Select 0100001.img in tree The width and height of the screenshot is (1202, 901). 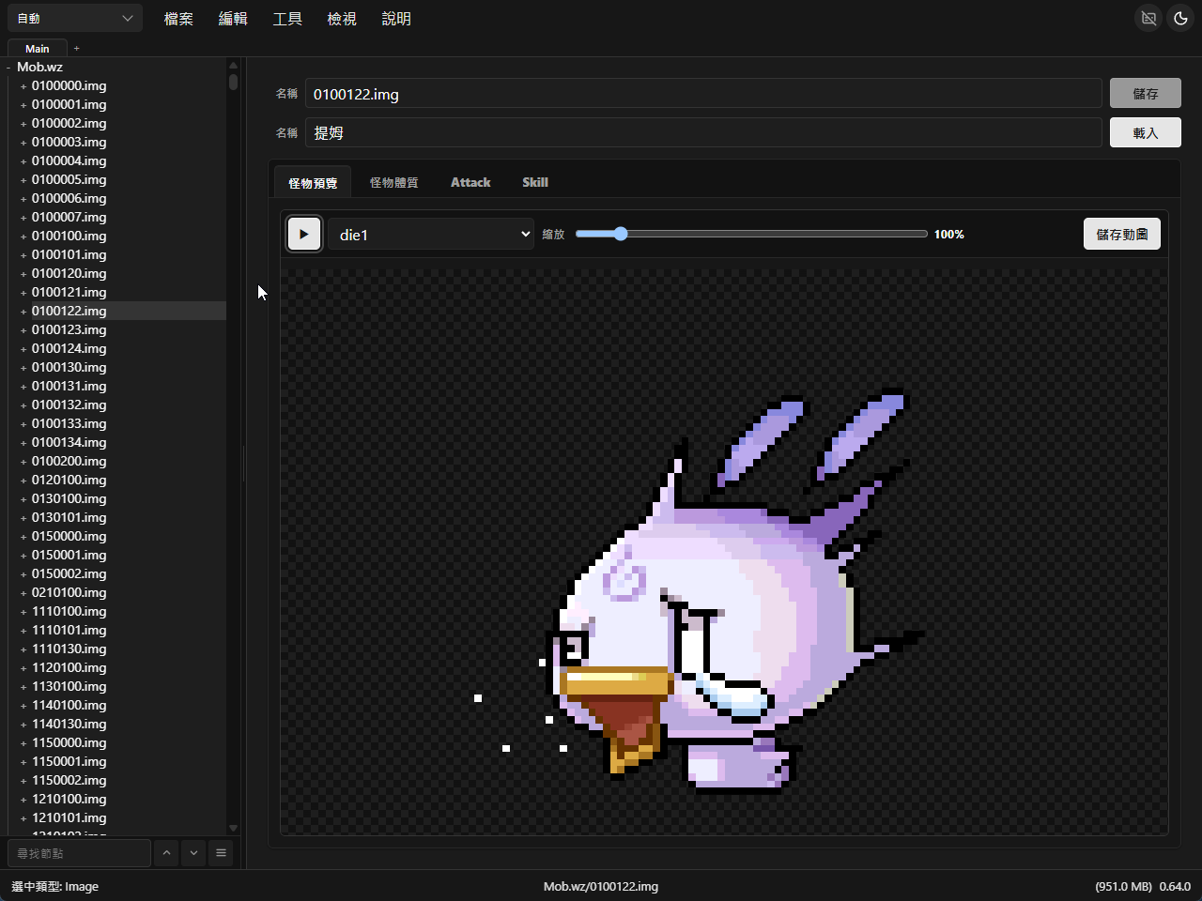tap(69, 104)
